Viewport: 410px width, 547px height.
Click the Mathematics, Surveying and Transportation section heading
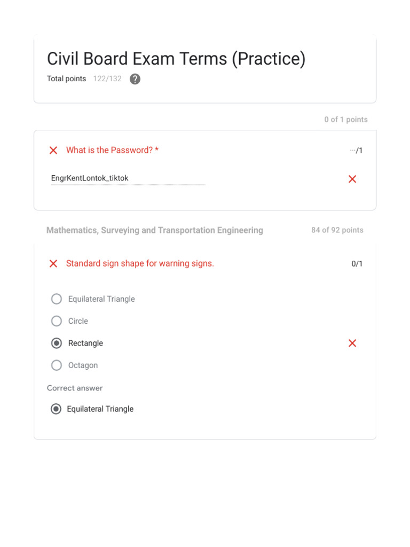pyautogui.click(x=155, y=230)
